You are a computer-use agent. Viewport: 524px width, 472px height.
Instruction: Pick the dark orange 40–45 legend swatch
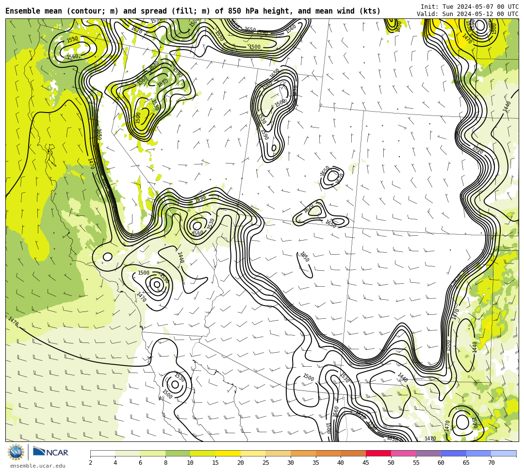click(x=353, y=453)
